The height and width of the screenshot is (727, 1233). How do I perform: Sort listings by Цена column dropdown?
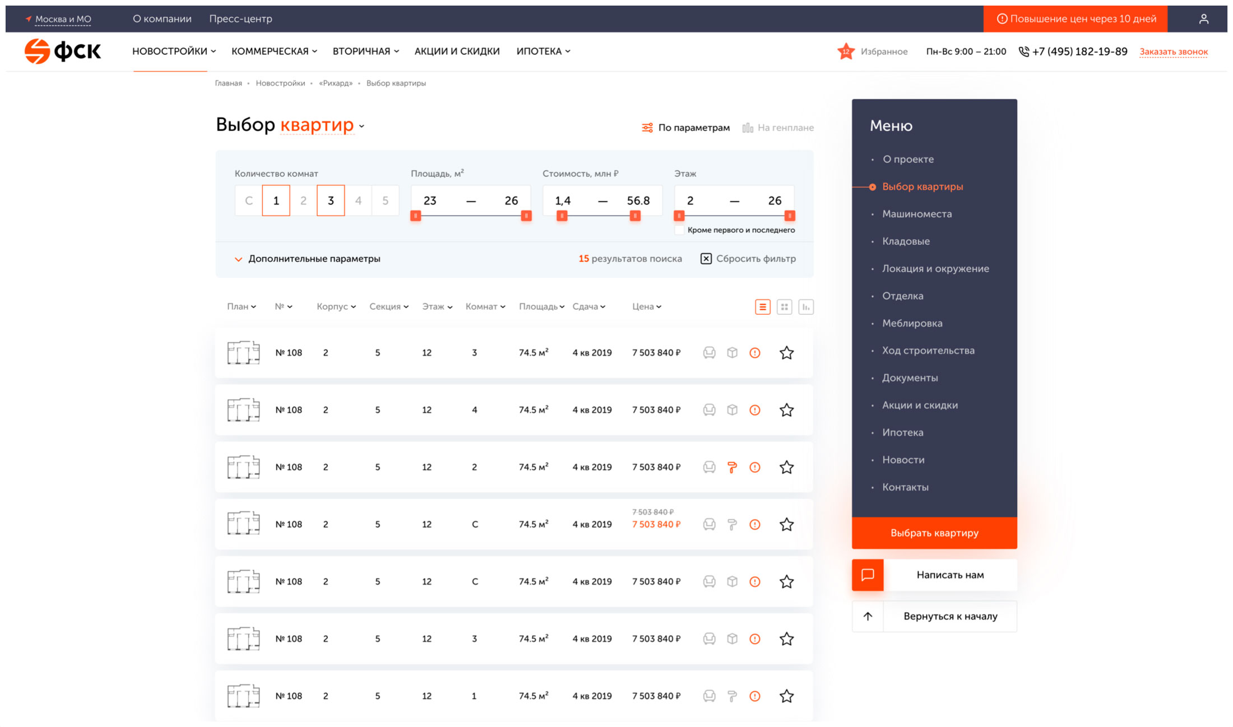pos(647,306)
